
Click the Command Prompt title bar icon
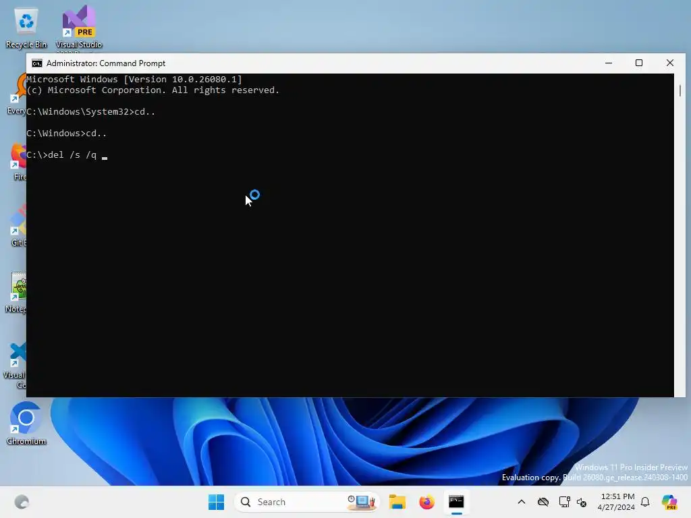(37, 63)
